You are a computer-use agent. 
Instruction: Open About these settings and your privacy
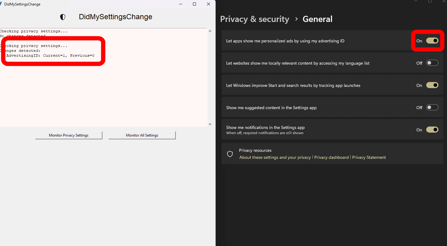(x=275, y=158)
